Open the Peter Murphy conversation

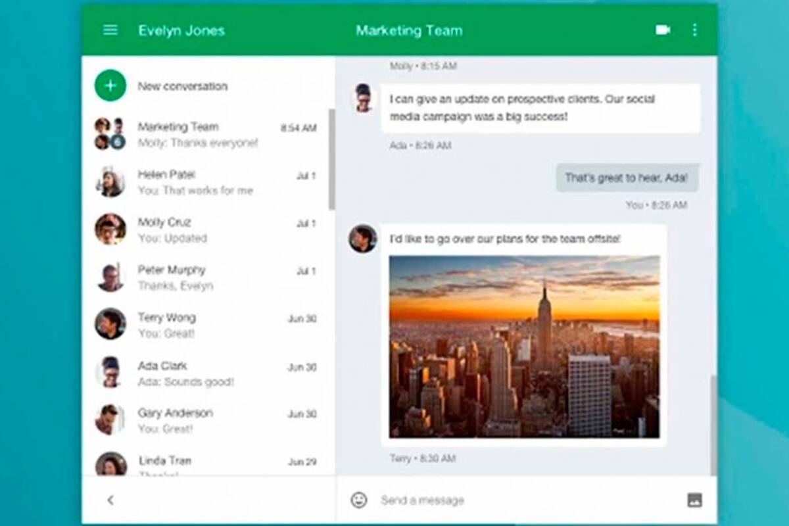pyautogui.click(x=205, y=277)
